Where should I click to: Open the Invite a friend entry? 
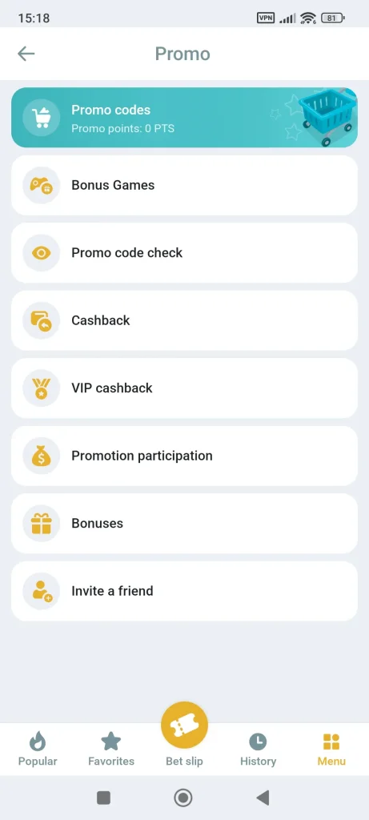(x=184, y=591)
